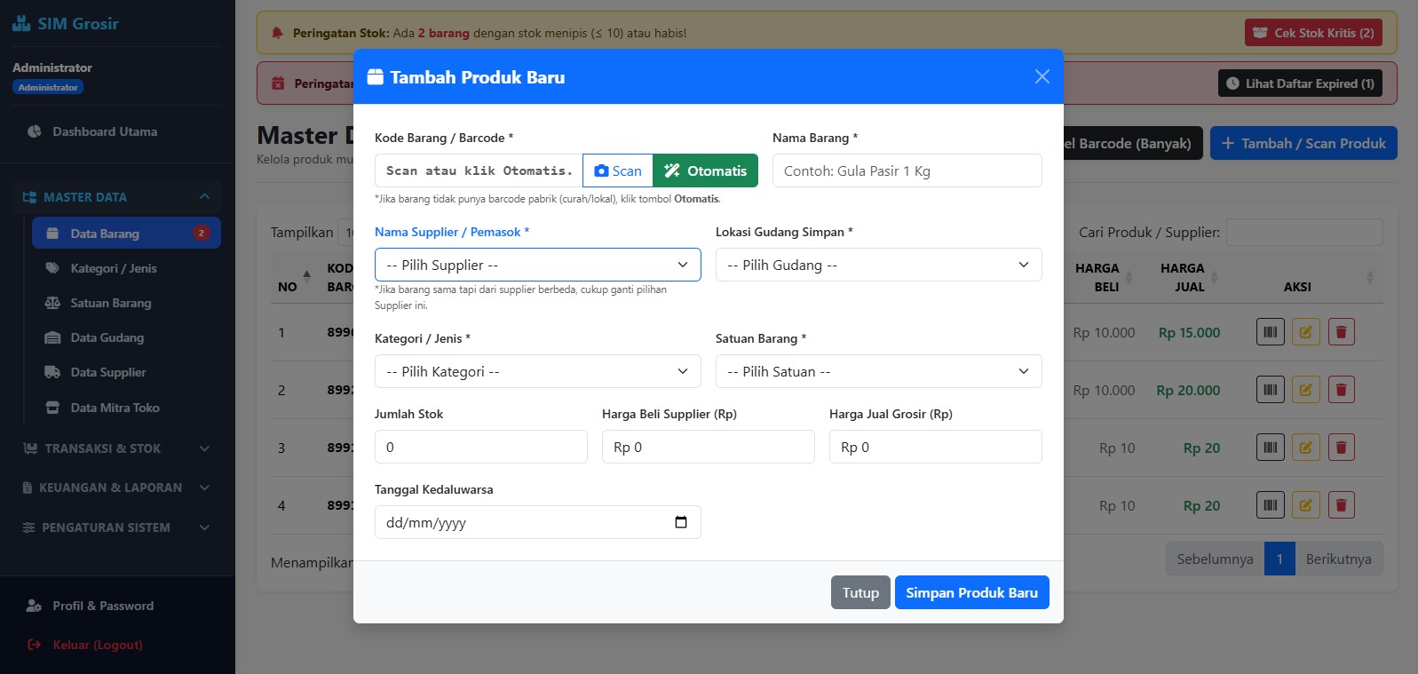Click edit icon in row 2

click(1306, 390)
